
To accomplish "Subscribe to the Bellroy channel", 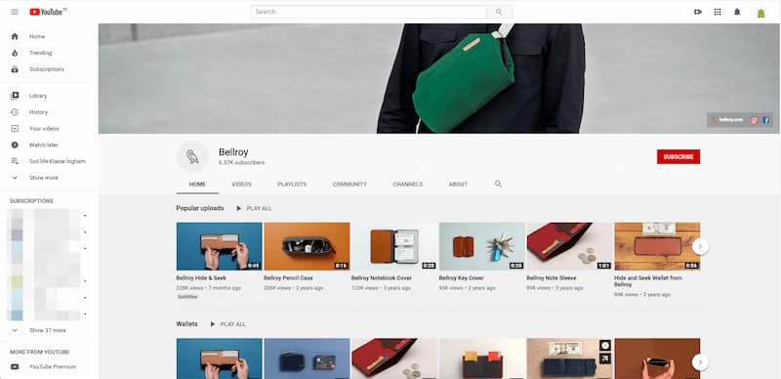I will pos(678,156).
